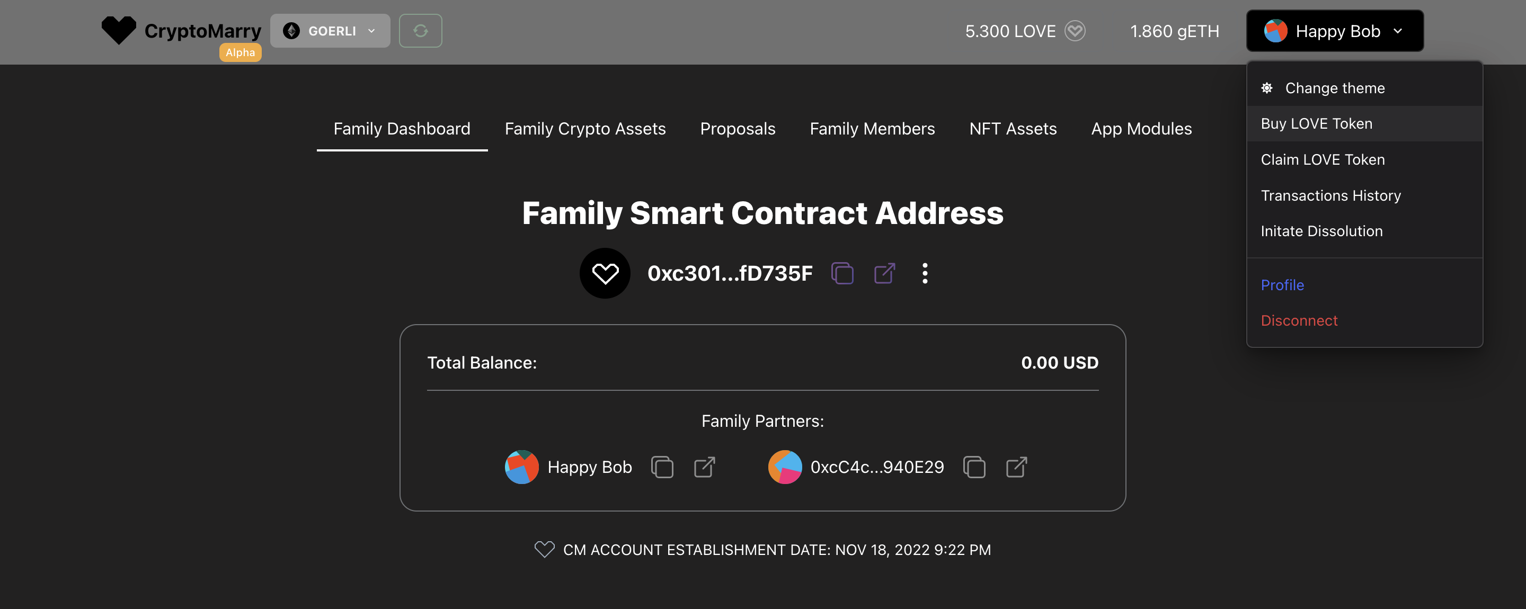Click the refresh icon next to GOERLI

420,31
